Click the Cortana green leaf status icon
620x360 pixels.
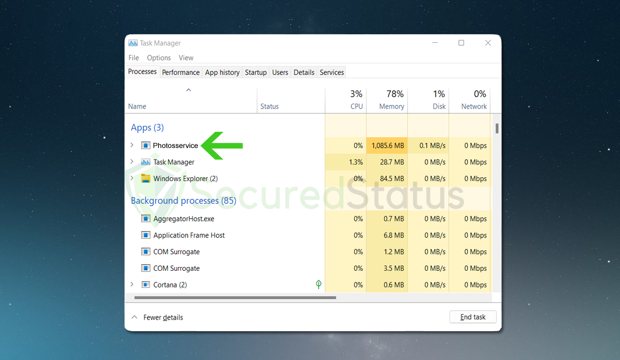click(318, 285)
